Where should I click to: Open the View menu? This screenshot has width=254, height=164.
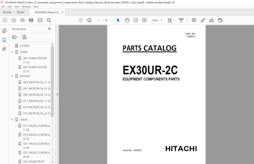(x=17, y=7)
